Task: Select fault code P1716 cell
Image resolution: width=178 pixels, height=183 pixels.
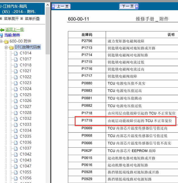Action: [87, 69]
